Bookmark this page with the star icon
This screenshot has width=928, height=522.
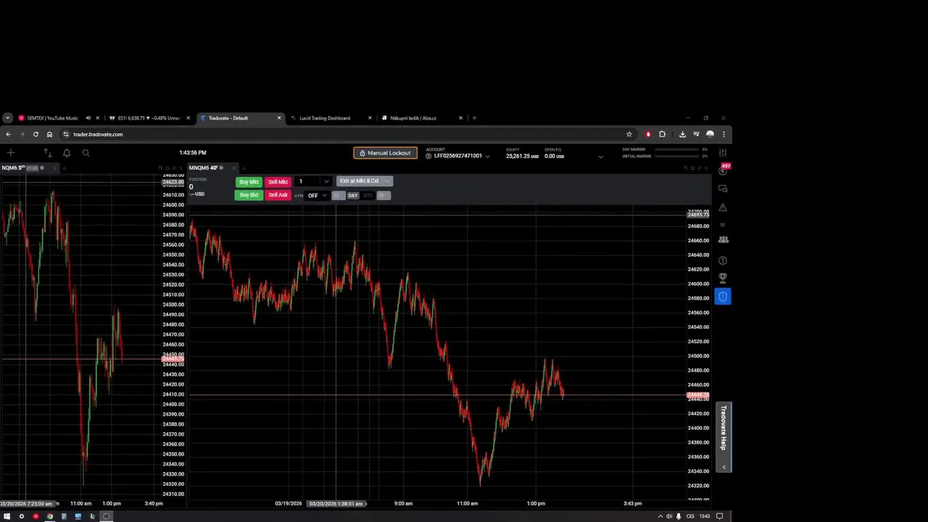coord(629,134)
